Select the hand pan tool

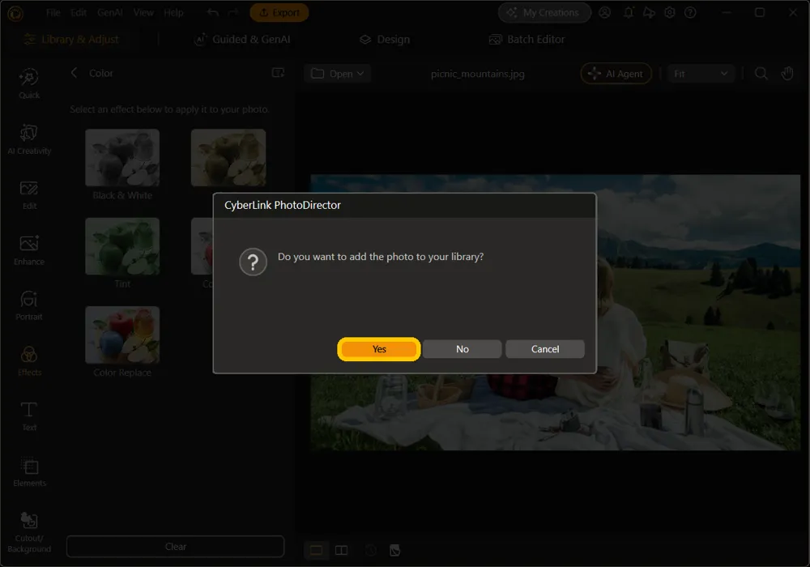point(787,74)
